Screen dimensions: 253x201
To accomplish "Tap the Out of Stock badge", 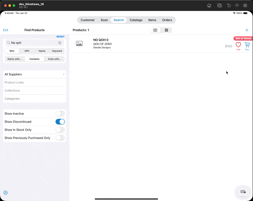I will pos(243,38).
